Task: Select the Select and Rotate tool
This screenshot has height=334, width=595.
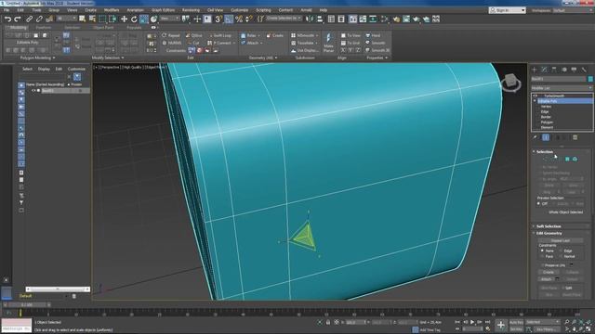Action: click(x=134, y=19)
